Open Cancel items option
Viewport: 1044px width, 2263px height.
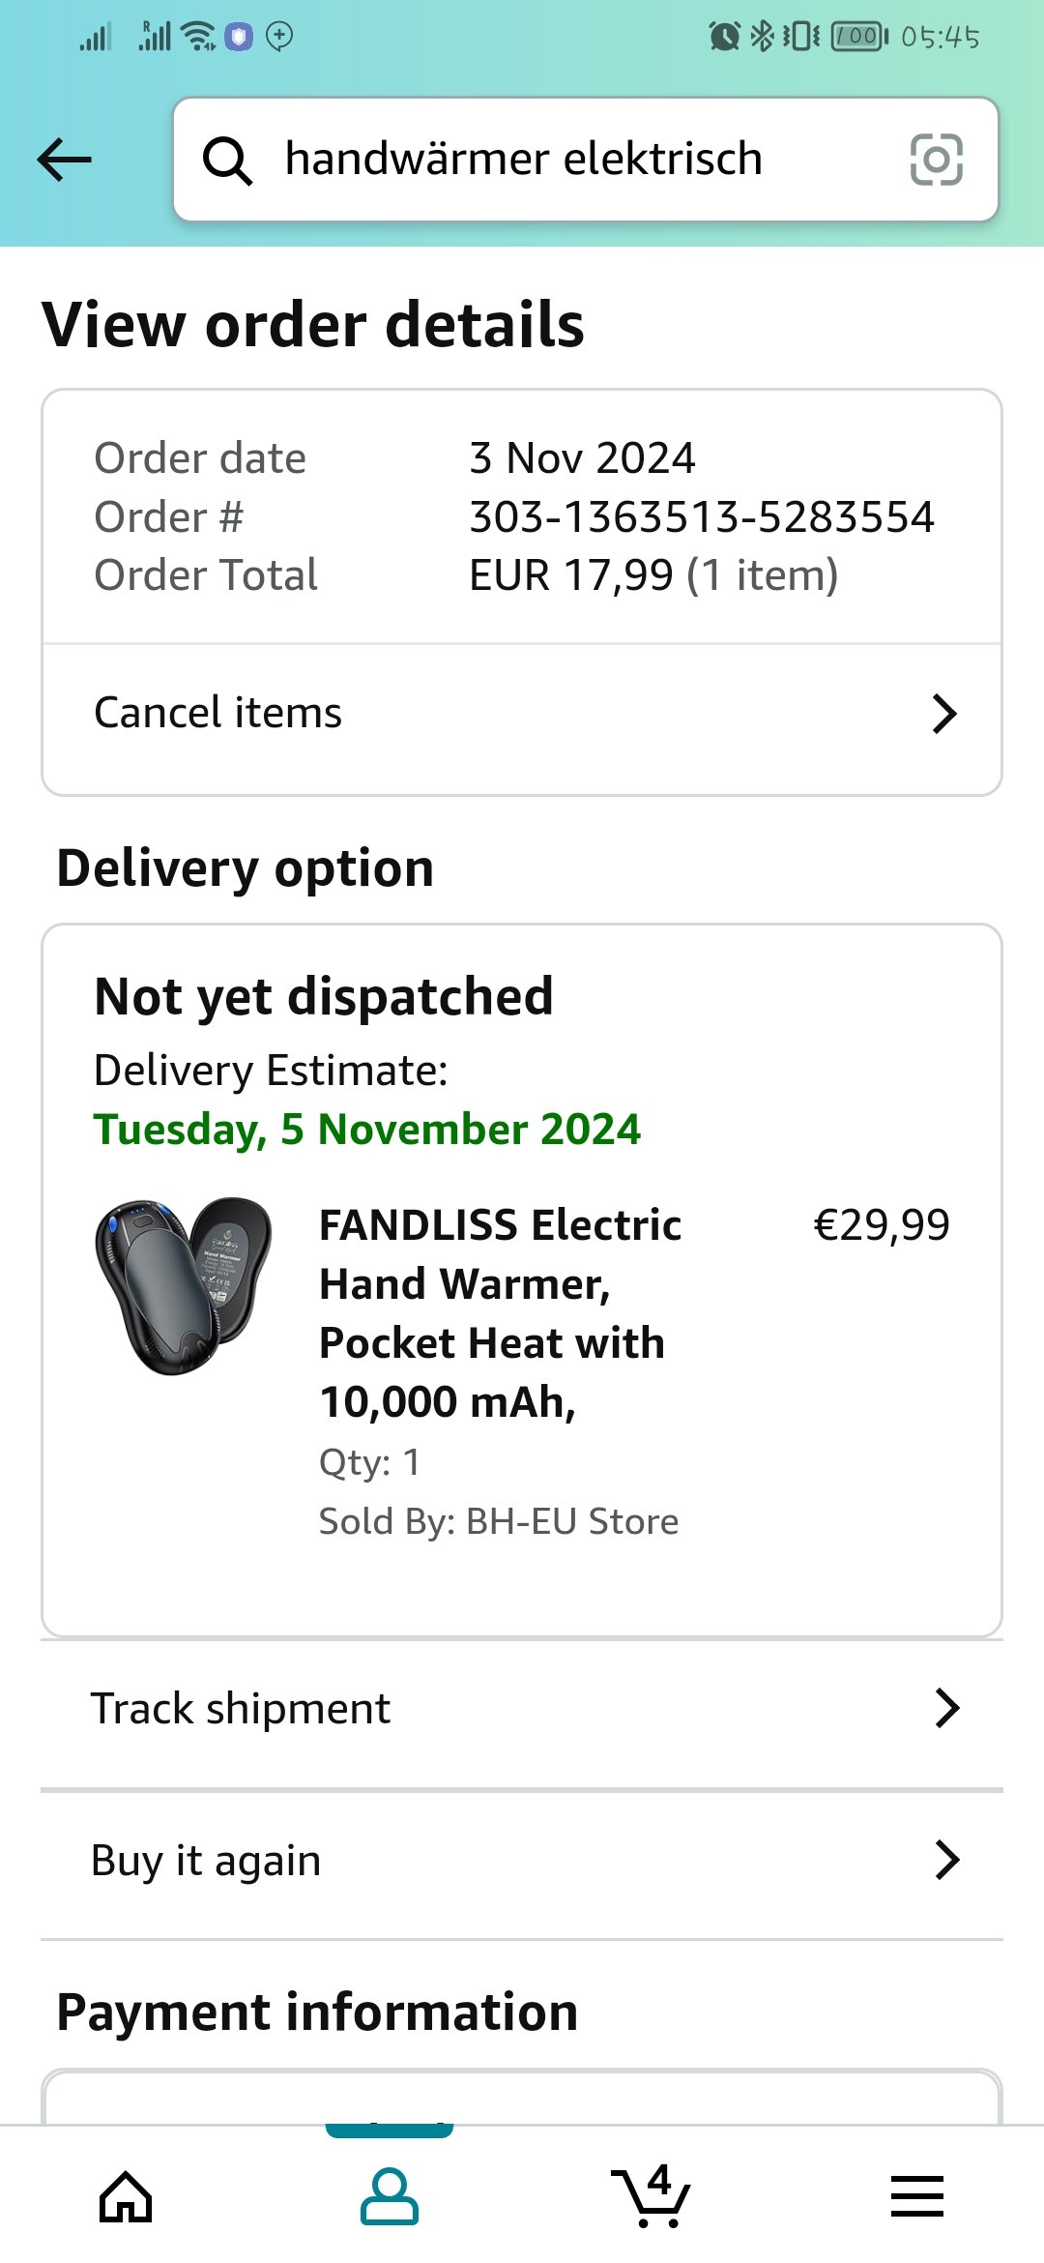point(218,714)
